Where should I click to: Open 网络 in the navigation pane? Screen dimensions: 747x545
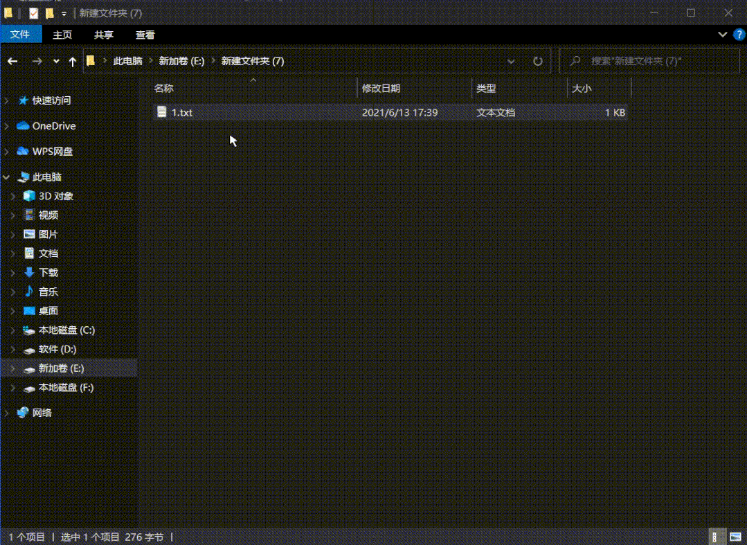click(47, 412)
